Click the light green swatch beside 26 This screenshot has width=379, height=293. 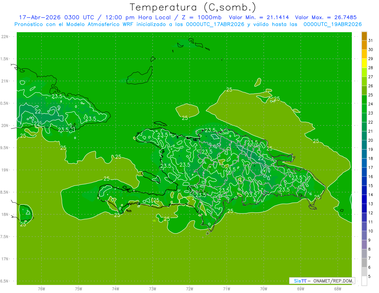click(x=364, y=82)
